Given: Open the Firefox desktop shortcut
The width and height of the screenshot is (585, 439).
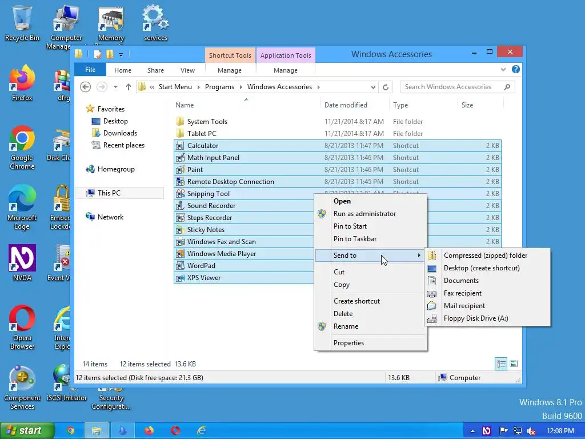Looking at the screenshot, I should [x=22, y=83].
